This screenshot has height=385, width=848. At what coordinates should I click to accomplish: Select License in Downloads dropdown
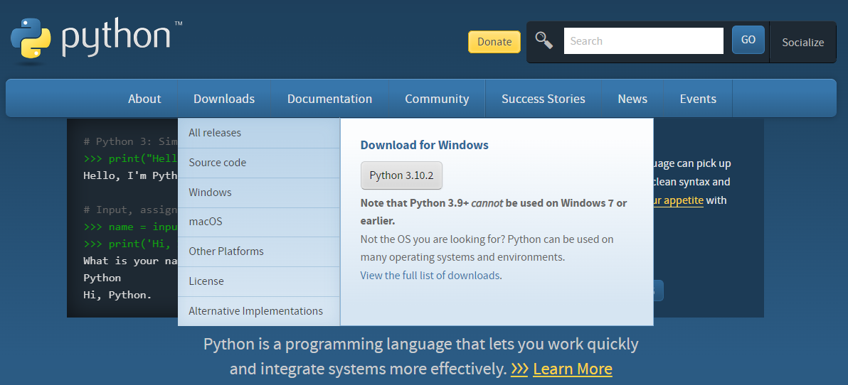[258, 281]
